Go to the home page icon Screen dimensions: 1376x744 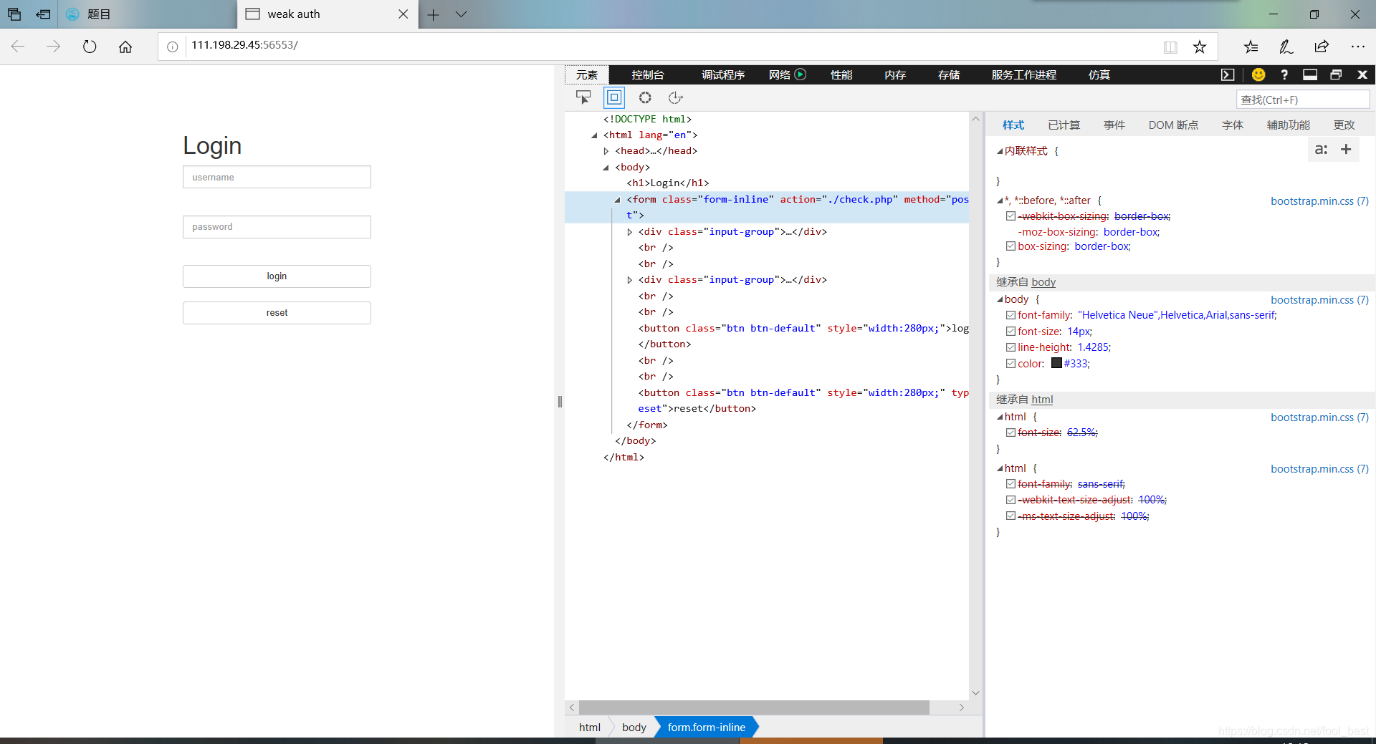[125, 47]
